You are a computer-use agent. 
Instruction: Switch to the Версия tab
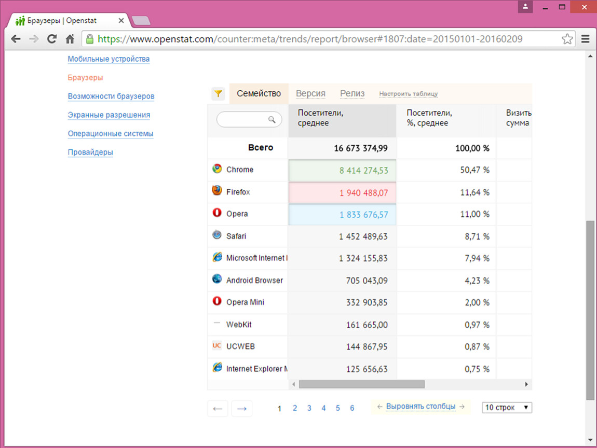(310, 93)
